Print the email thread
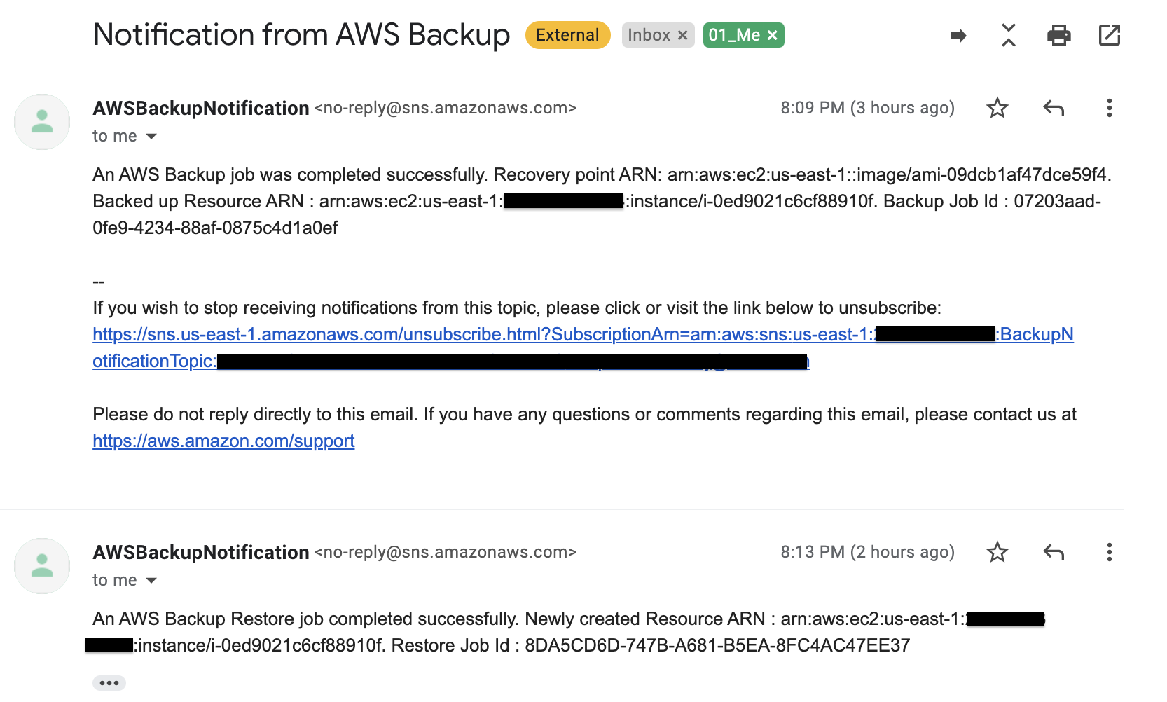The width and height of the screenshot is (1167, 702). pyautogui.click(x=1059, y=35)
